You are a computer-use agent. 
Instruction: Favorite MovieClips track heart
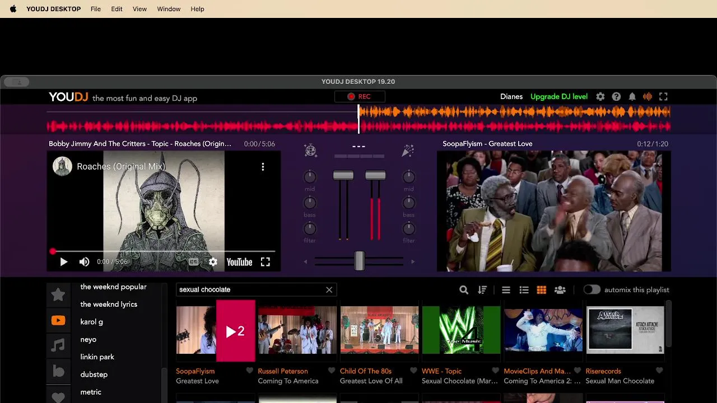click(x=578, y=371)
